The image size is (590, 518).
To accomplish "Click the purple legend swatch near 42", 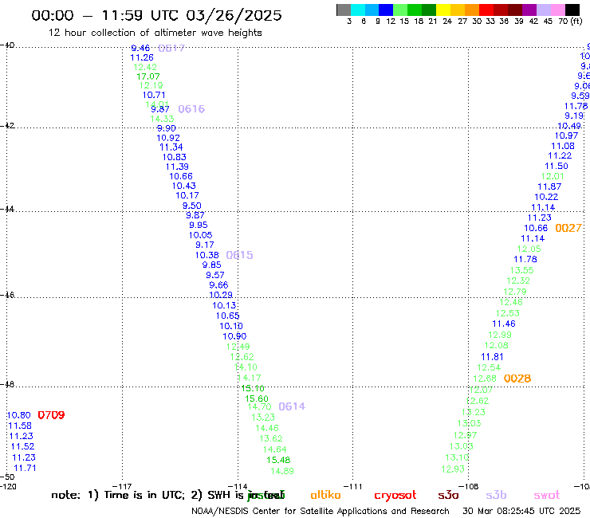I will (x=529, y=10).
